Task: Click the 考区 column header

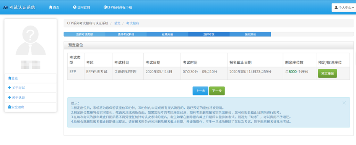Action: click(98, 60)
